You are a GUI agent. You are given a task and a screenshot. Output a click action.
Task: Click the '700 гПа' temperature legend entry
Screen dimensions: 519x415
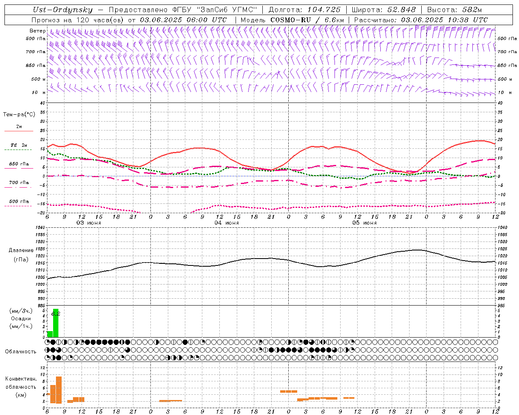pyautogui.click(x=19, y=183)
